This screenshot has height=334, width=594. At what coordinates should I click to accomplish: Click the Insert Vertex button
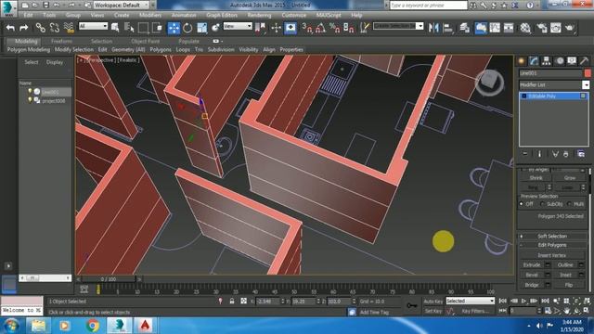click(x=551, y=256)
